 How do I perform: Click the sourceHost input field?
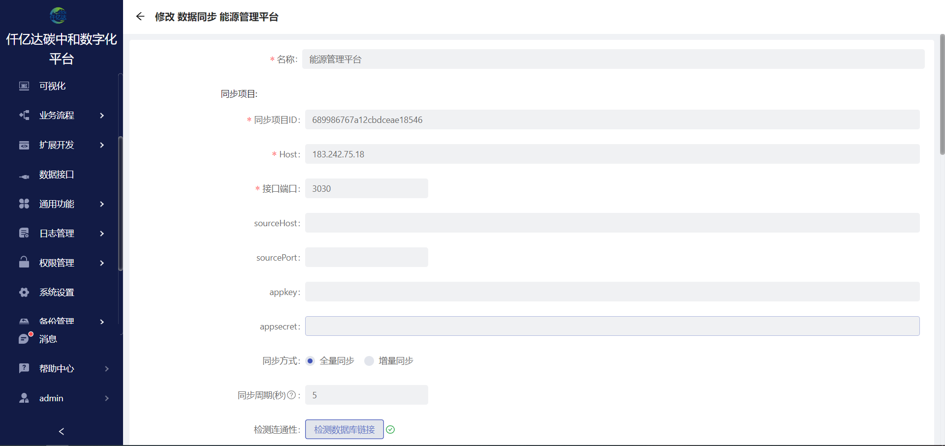pos(612,223)
